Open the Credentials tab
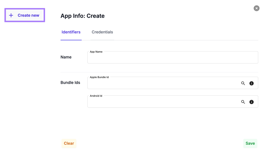264x155 pixels. (x=102, y=32)
